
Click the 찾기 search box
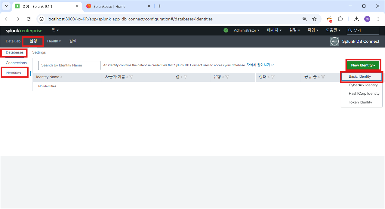tap(363, 30)
